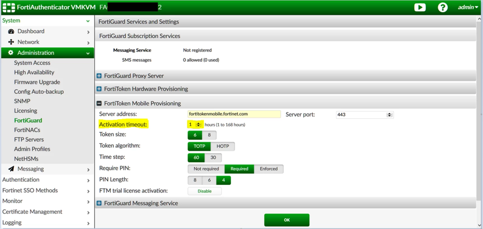Set PIN length to 6
The image size is (483, 229).
tap(209, 180)
